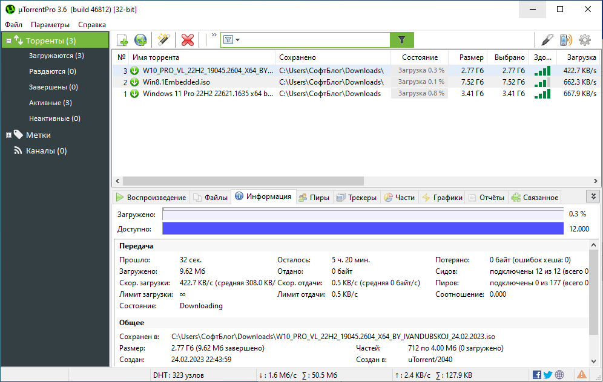Select the Win8.1Embedded.iso torrent row

pos(182,82)
